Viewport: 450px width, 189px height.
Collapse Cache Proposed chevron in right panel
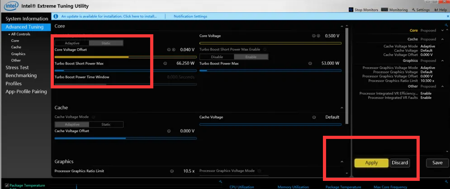click(x=442, y=39)
